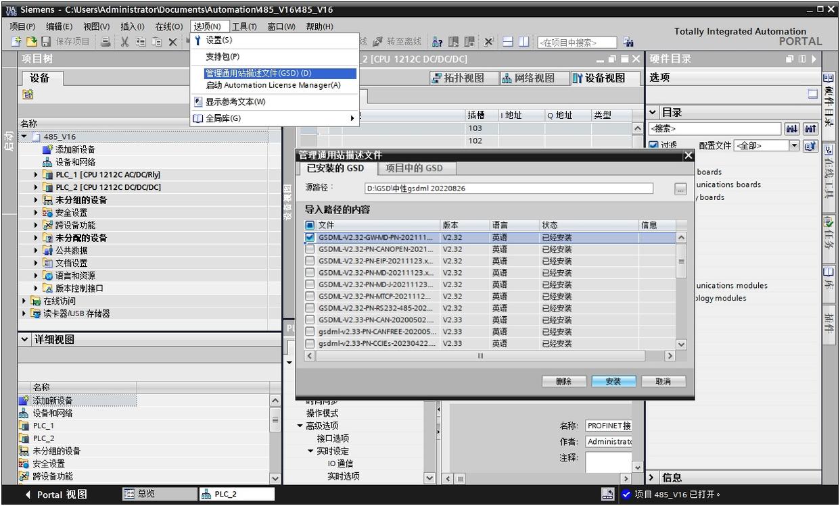Collapse the 详细视图 section
This screenshot has width=840, height=506.
(x=25, y=339)
